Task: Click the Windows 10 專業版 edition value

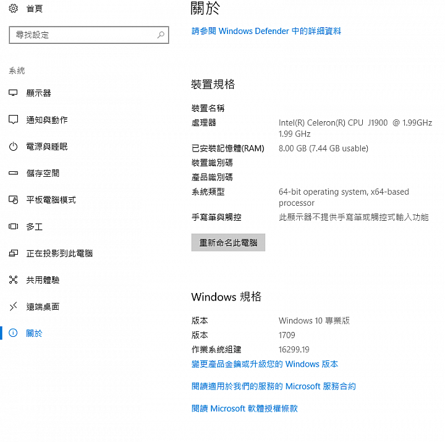Action: pos(314,320)
